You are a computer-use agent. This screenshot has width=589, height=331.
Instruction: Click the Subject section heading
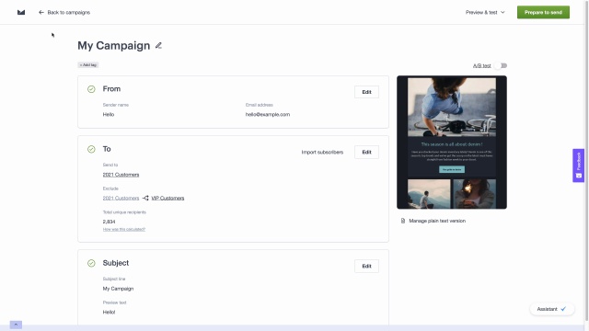pyautogui.click(x=116, y=263)
